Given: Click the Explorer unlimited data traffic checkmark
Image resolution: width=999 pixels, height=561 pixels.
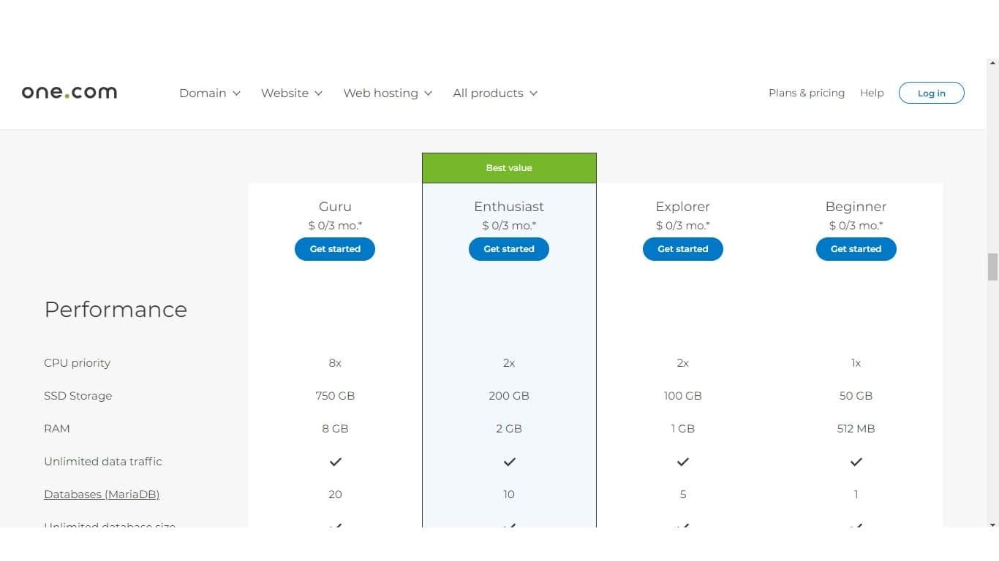Looking at the screenshot, I should point(683,462).
